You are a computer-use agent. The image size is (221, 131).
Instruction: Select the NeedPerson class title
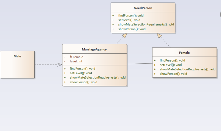coord(143,8)
